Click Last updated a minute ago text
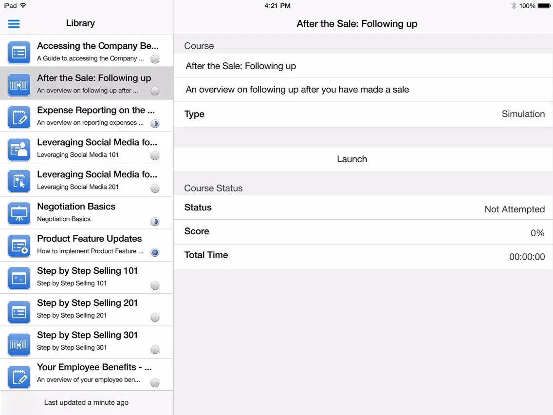The height and width of the screenshot is (415, 553). (x=86, y=402)
